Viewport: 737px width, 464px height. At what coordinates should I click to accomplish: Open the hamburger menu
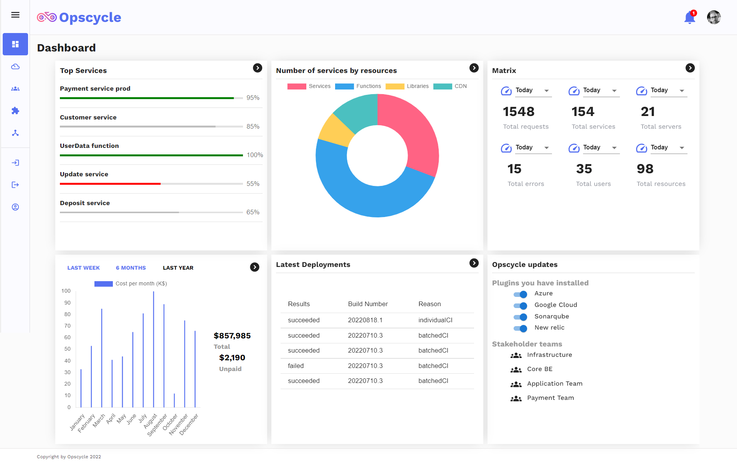[15, 15]
